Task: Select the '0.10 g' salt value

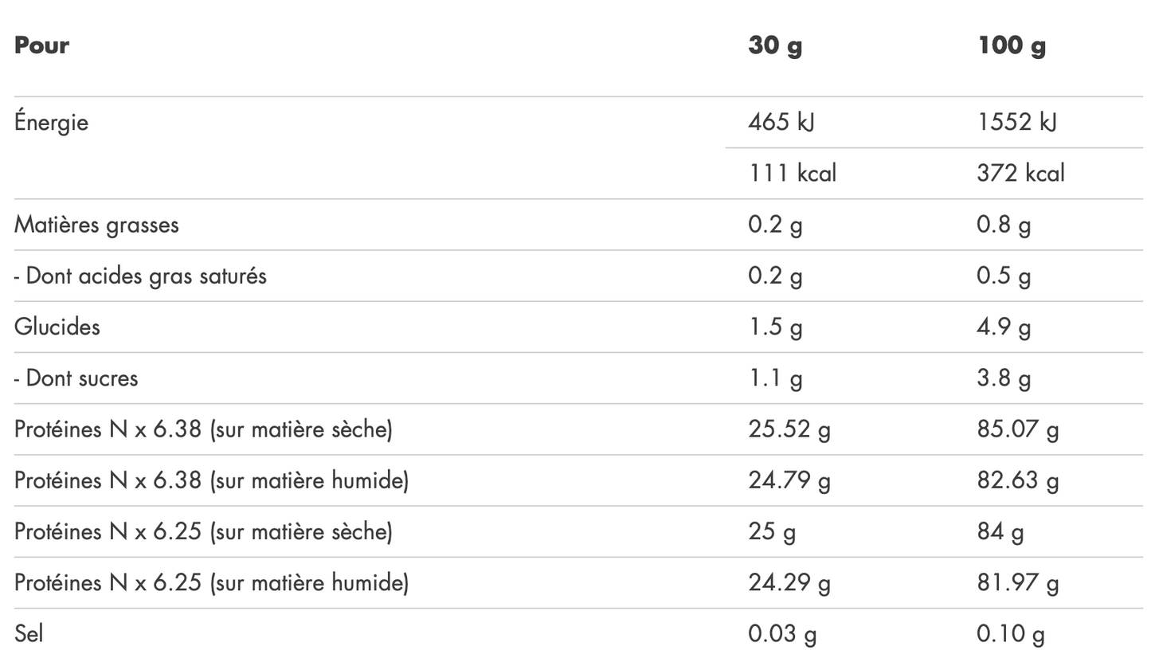Action: 1010,634
